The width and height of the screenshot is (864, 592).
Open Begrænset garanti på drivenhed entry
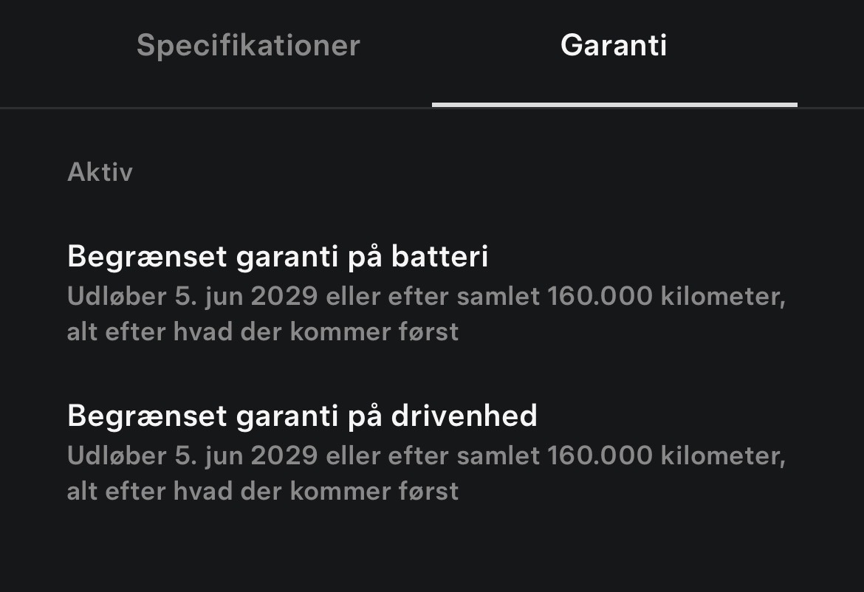pyautogui.click(x=302, y=416)
